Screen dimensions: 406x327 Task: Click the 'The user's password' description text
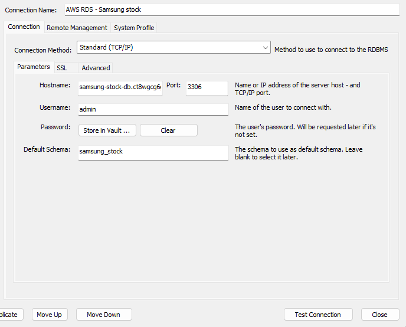tap(305, 131)
